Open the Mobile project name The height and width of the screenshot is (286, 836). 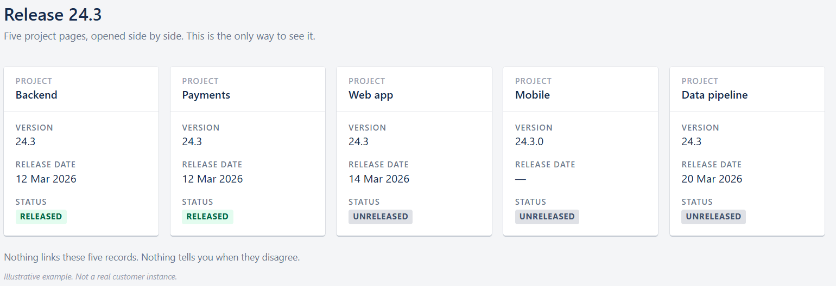pyautogui.click(x=532, y=95)
